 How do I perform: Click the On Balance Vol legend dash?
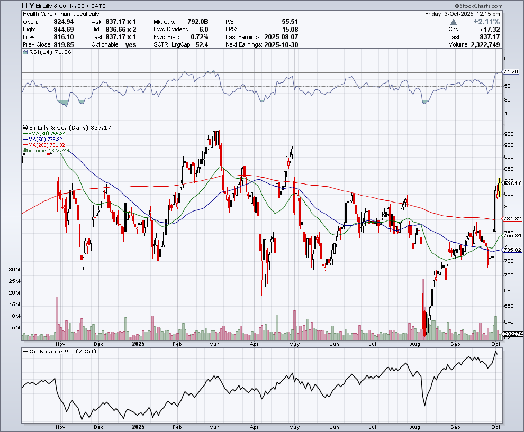(x=24, y=351)
